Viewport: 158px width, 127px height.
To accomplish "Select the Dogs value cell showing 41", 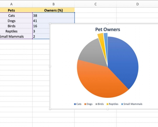I will click(x=53, y=21).
